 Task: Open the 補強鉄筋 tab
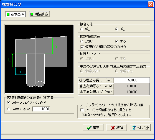coord(39,14)
